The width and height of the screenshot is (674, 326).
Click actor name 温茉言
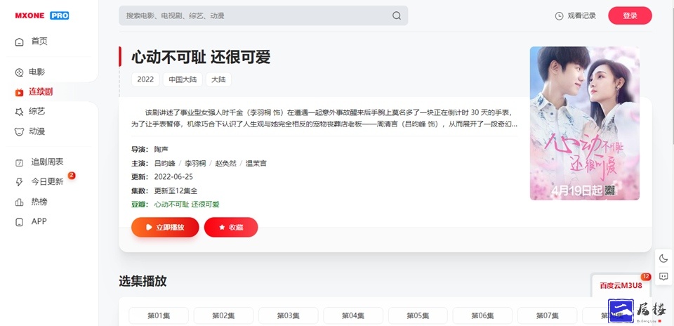click(x=256, y=164)
